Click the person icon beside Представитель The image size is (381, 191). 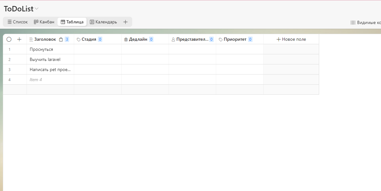pyautogui.click(x=173, y=39)
